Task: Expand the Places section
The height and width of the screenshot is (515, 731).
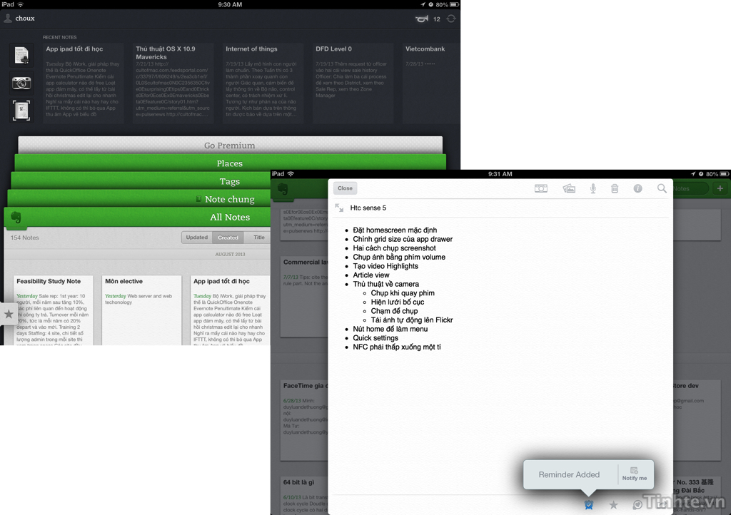Action: (229, 163)
